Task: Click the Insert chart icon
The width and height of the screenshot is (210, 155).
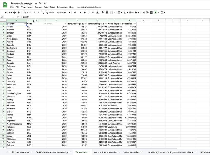Action: (151, 13)
